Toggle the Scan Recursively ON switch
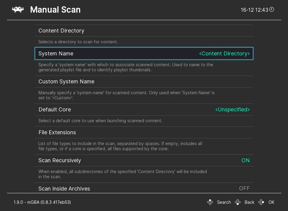Image resolution: width=288 pixels, height=211 pixels. tap(245, 160)
